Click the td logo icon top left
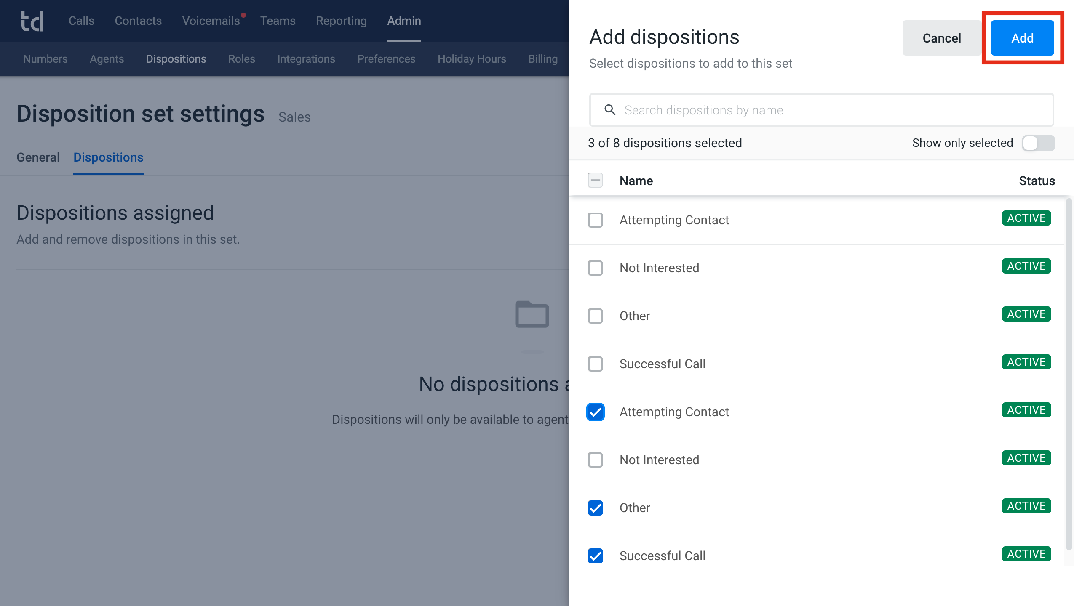The width and height of the screenshot is (1074, 606). pyautogui.click(x=32, y=20)
